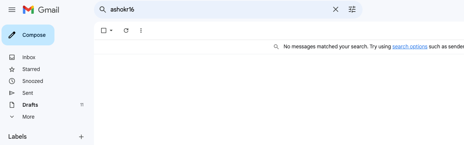Screen dimensions: 464x145
Task: Click the Starred star icon in the sidebar
Action: pyautogui.click(x=12, y=69)
